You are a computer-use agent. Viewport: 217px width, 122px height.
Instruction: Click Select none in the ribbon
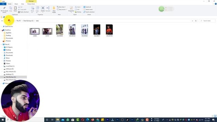(x=88, y=9)
